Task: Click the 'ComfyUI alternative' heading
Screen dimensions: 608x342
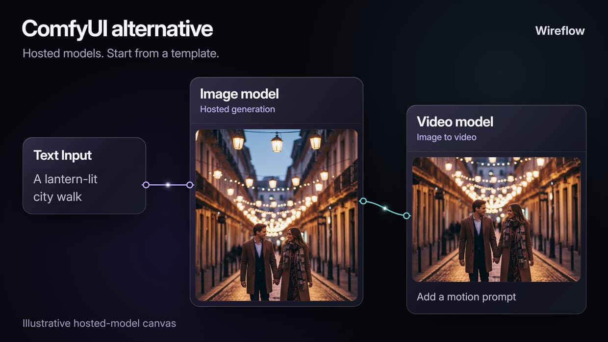Action: point(117,29)
